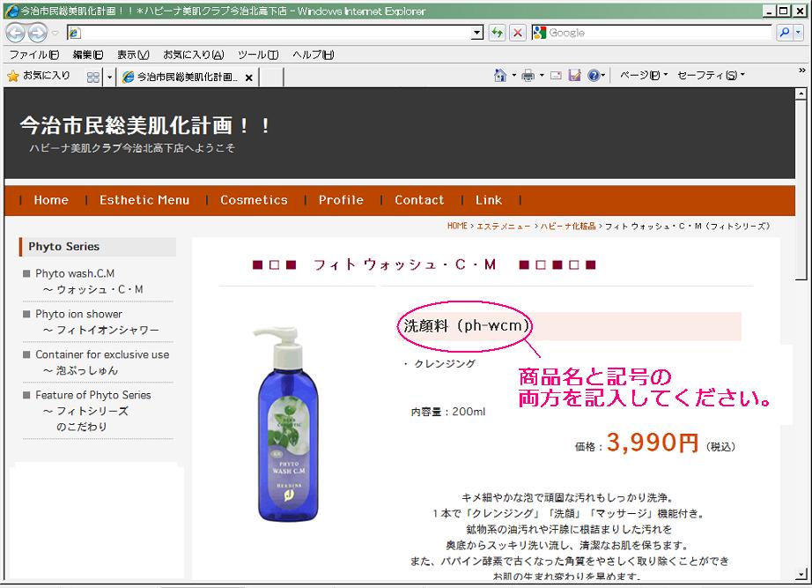The width and height of the screenshot is (812, 588).
Task: Click the Home navigation link
Action: click(51, 200)
